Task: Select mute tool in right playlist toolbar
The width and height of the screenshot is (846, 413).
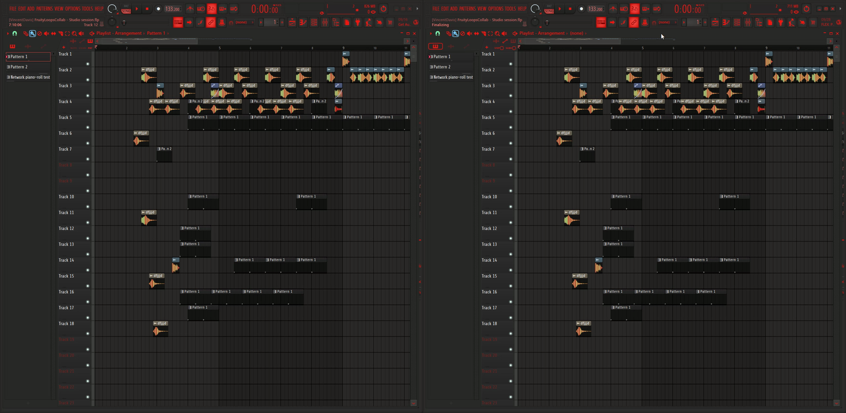Action: tap(470, 33)
